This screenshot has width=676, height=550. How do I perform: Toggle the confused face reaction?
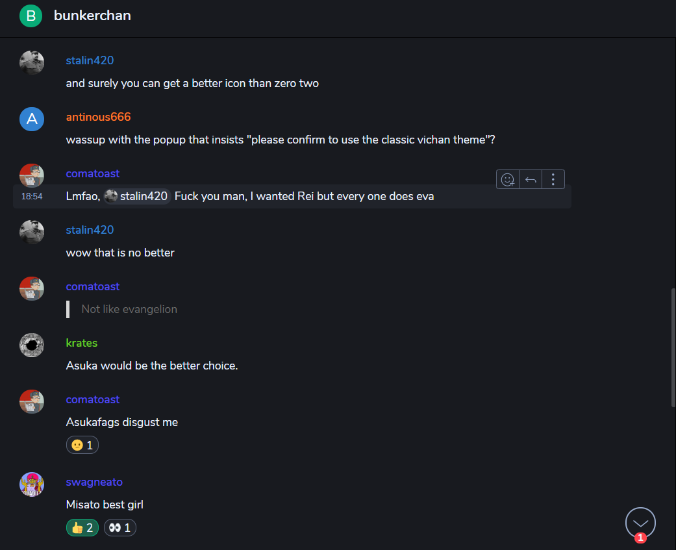point(82,445)
